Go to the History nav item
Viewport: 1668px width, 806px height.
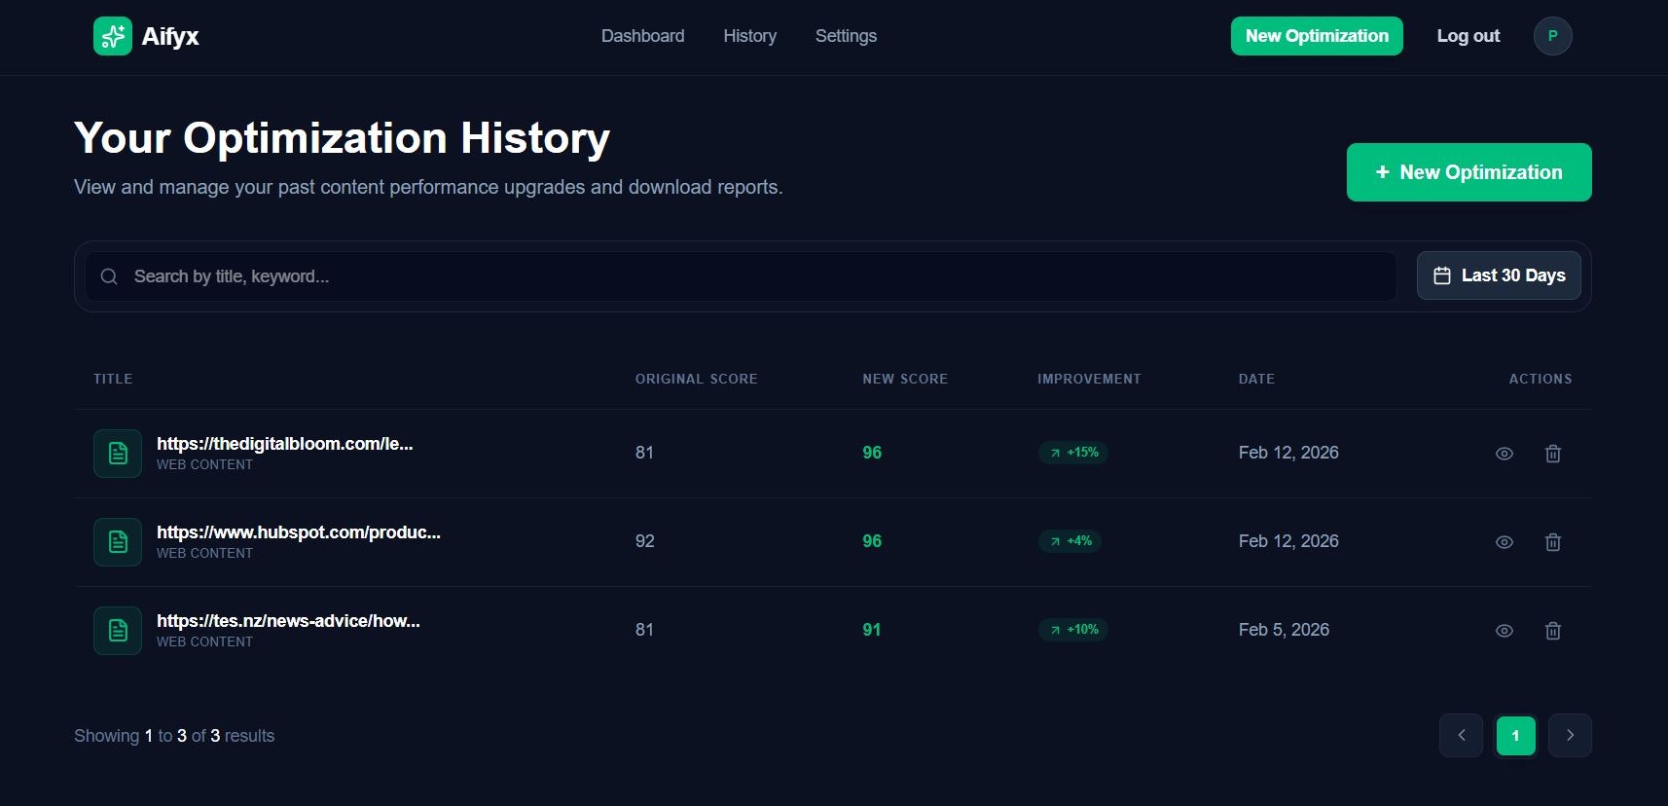pyautogui.click(x=749, y=36)
